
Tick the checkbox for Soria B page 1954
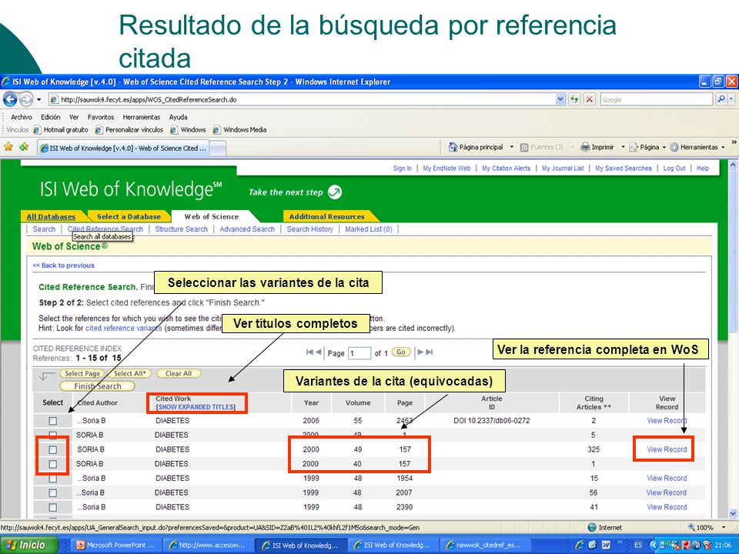(53, 478)
